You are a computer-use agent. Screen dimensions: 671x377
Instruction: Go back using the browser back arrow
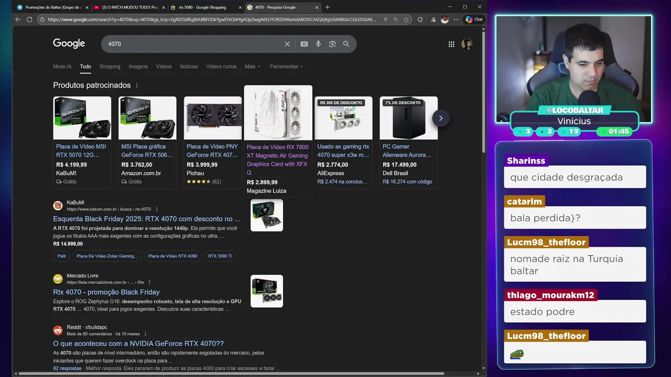point(18,19)
